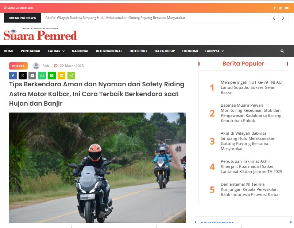Show previous breaking news headline
Viewport: 294px width, 228px height.
point(274,18)
